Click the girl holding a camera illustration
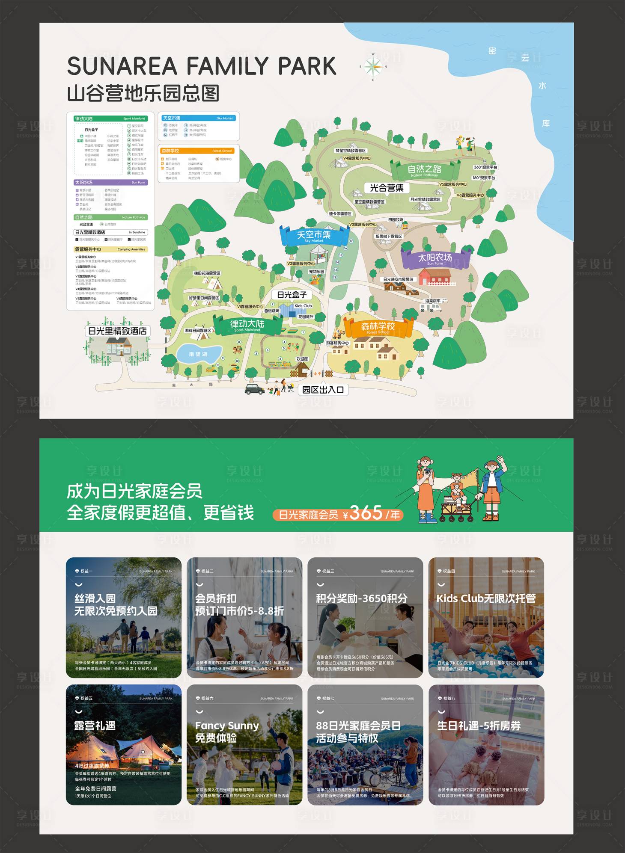Image resolution: width=625 pixels, height=853 pixels. (426, 489)
